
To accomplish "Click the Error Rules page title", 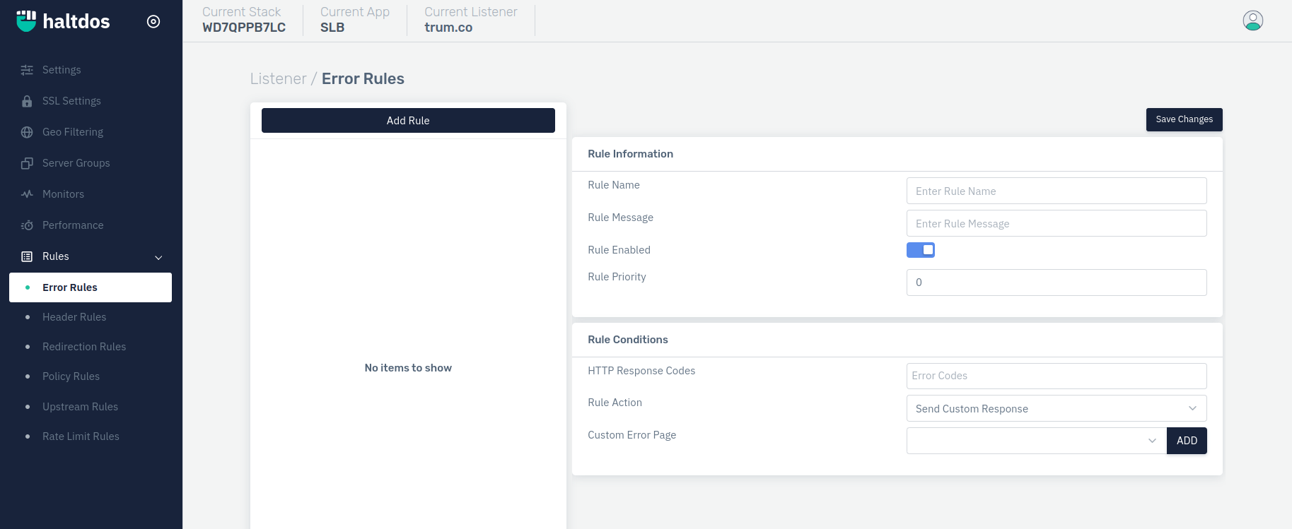I will tap(363, 78).
